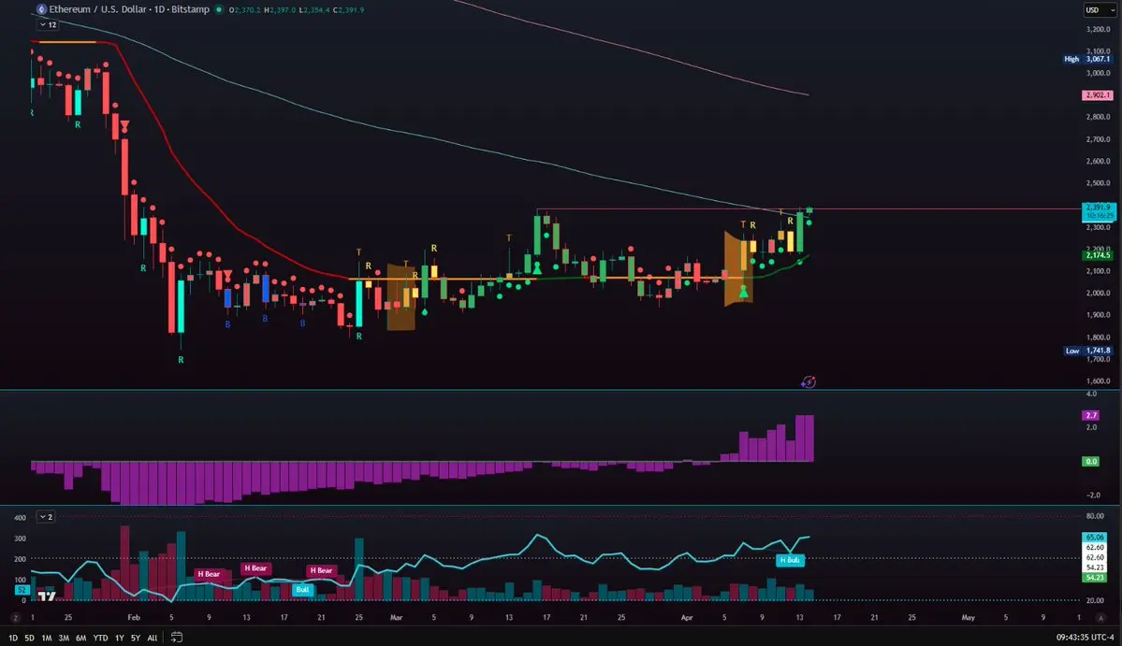Image resolution: width=1122 pixels, height=646 pixels.
Task: Select the 5Y time range
Action: (136, 638)
